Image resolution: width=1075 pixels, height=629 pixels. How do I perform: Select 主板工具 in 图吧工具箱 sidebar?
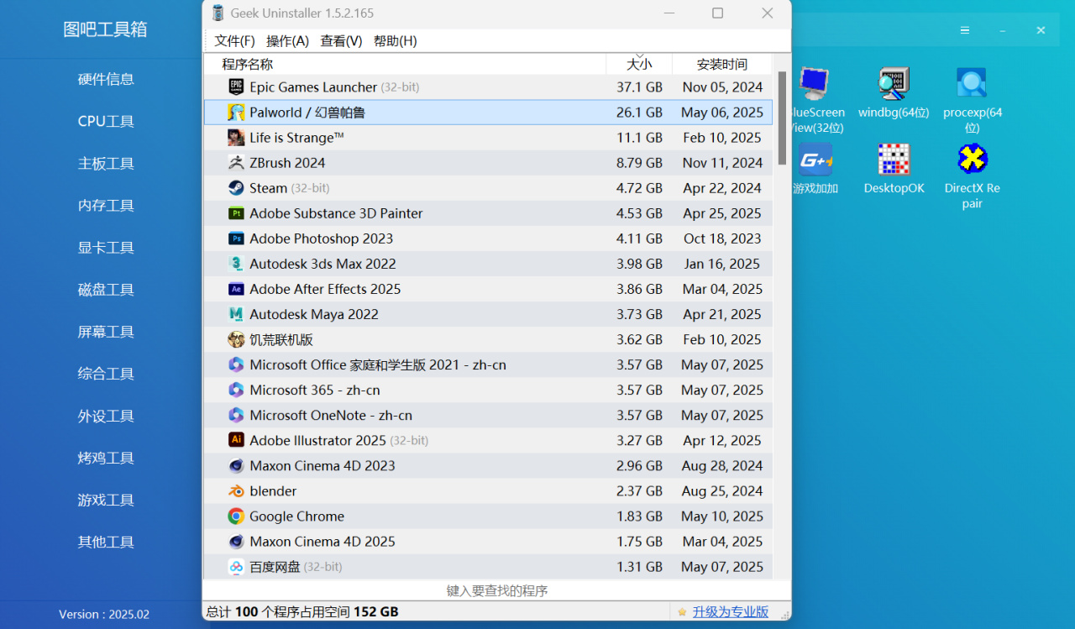tap(106, 163)
